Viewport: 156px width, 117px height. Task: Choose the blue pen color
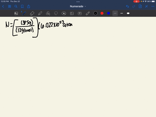click(109, 13)
